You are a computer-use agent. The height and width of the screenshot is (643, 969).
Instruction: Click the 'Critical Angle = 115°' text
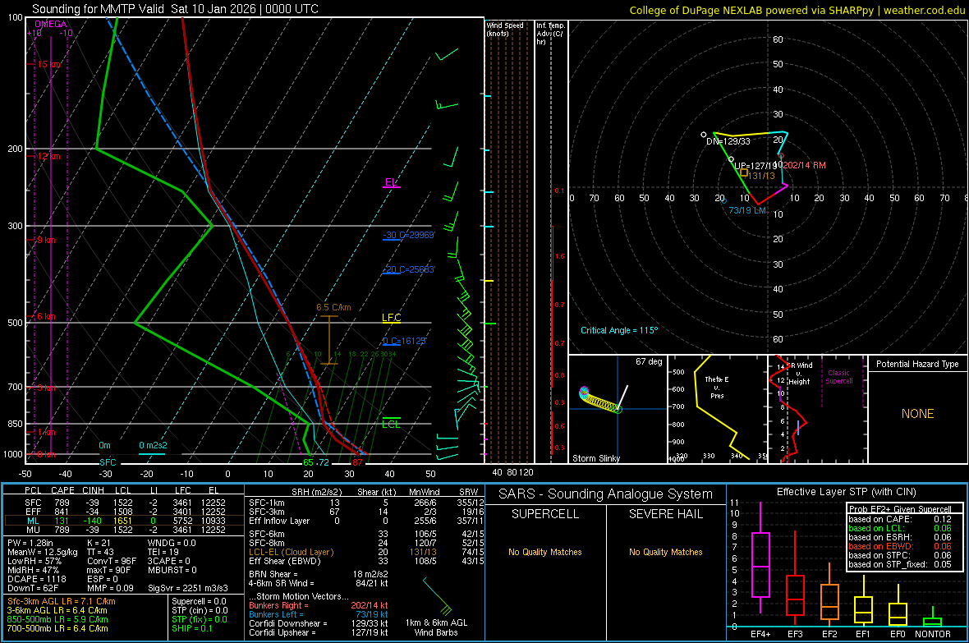[619, 330]
